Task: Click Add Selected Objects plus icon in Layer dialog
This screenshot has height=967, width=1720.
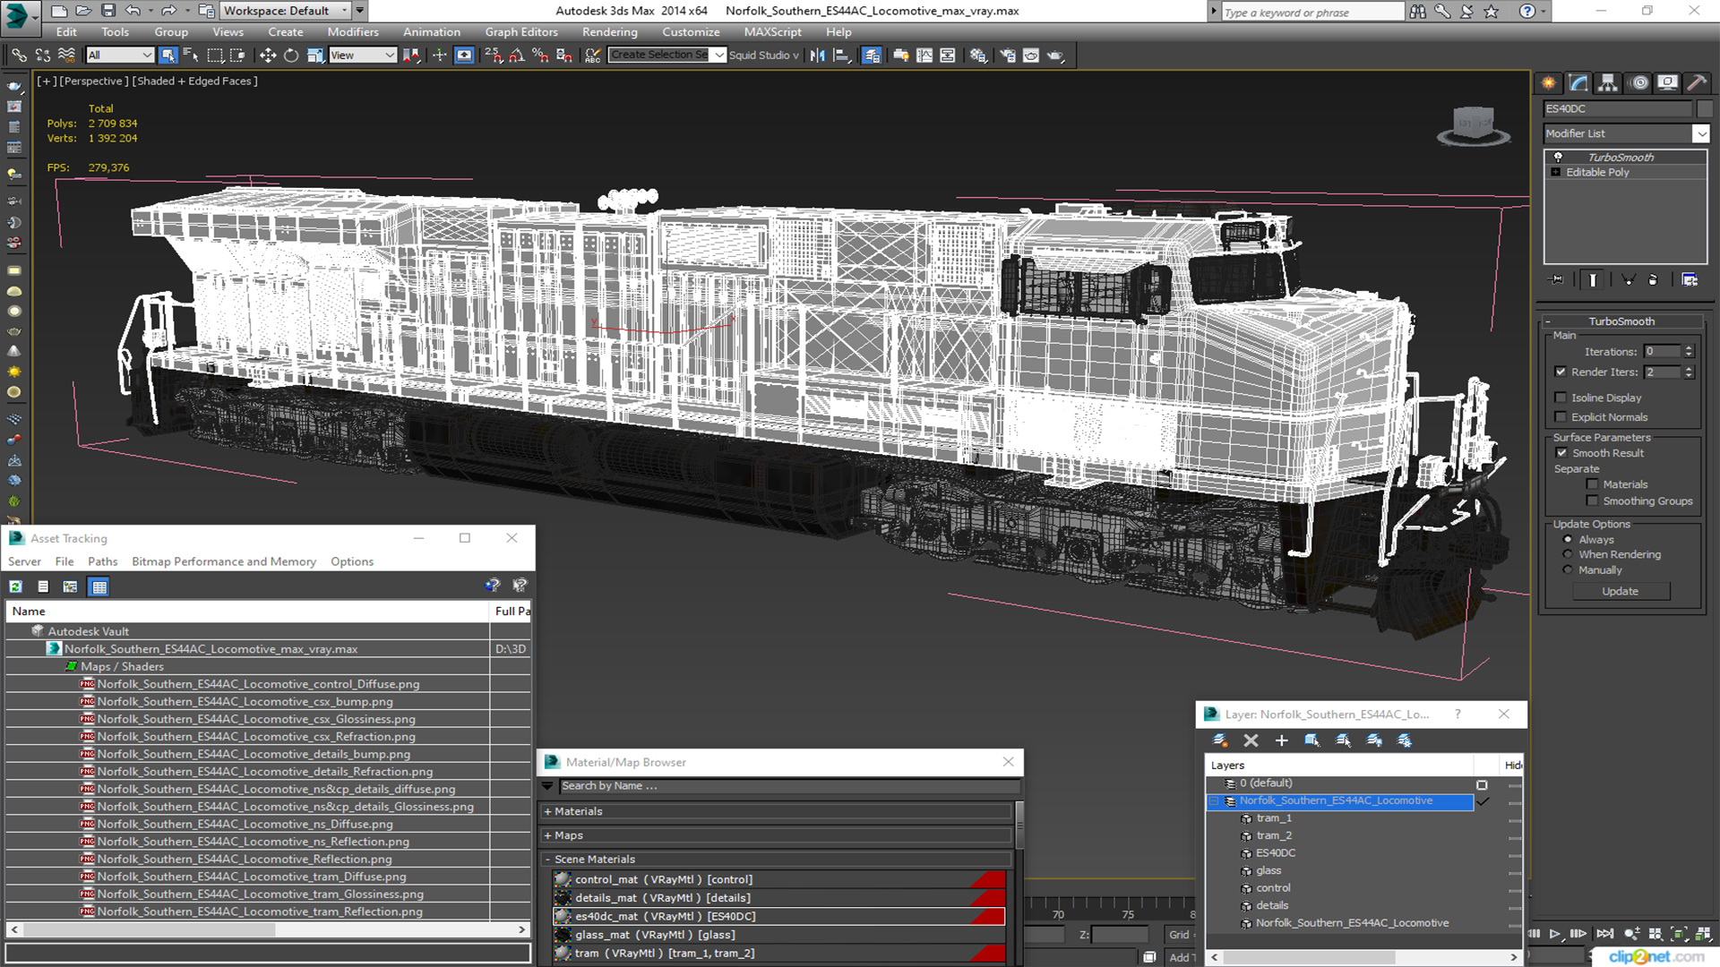Action: (x=1281, y=740)
